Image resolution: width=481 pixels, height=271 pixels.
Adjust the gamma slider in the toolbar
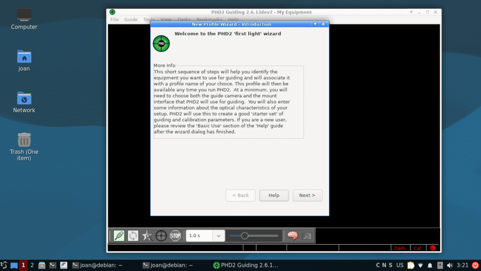pyautogui.click(x=245, y=236)
